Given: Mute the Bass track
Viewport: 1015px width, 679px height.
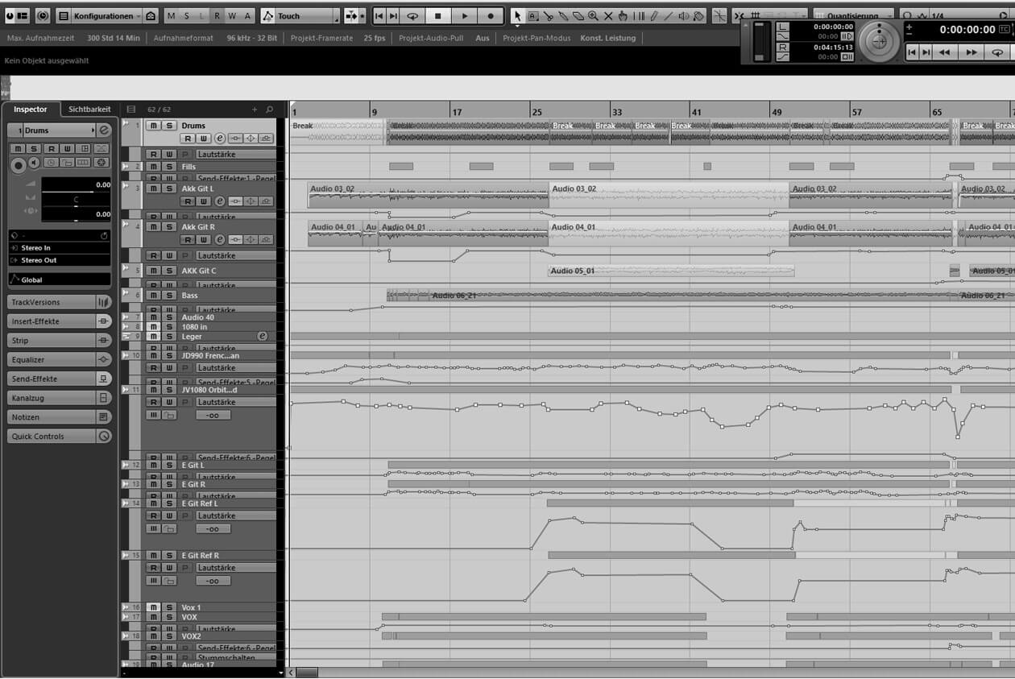Looking at the screenshot, I should (x=154, y=296).
